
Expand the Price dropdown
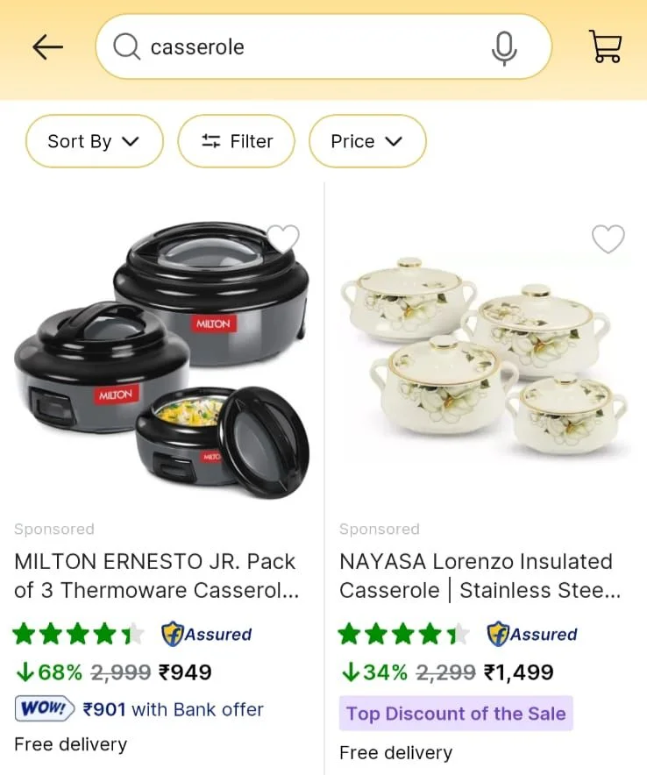[366, 141]
